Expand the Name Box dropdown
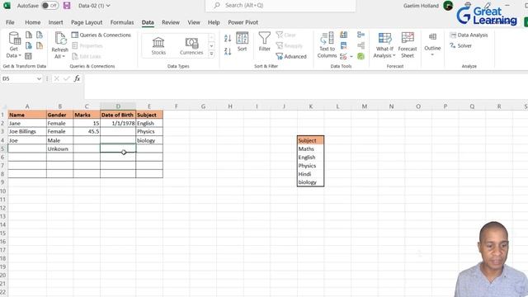 click(39, 79)
